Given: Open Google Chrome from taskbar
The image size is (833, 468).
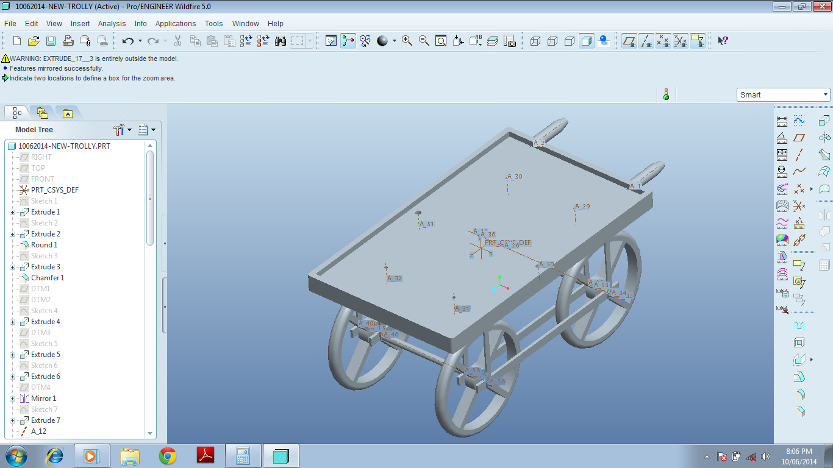Looking at the screenshot, I should click(x=168, y=456).
